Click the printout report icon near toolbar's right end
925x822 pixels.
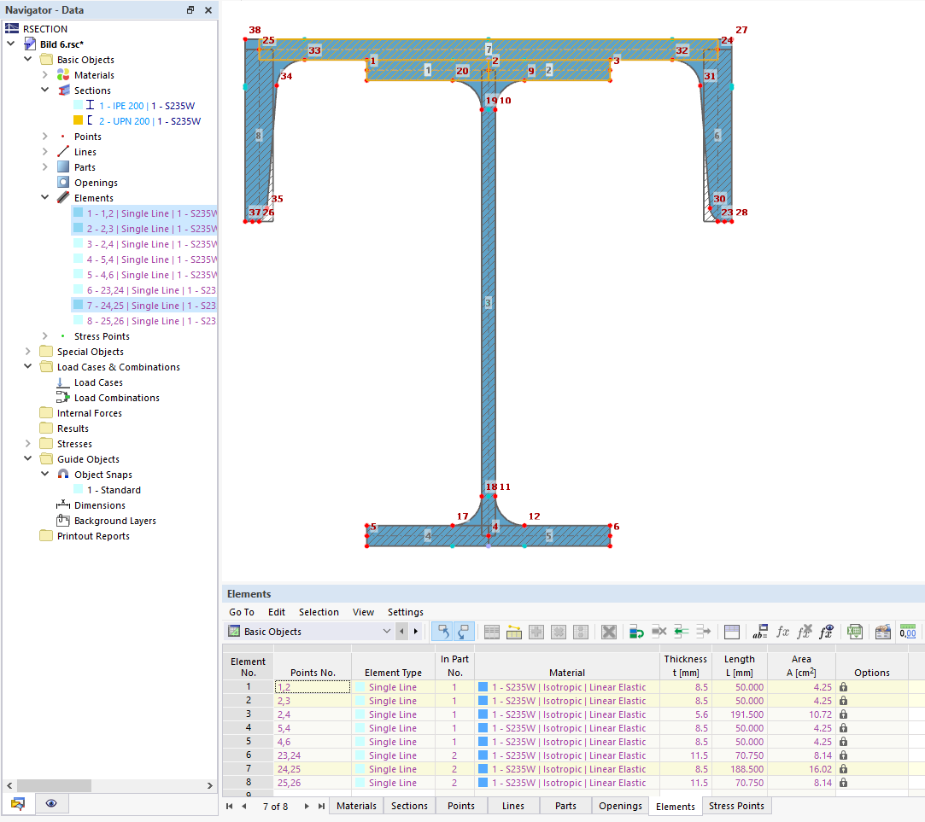(882, 632)
